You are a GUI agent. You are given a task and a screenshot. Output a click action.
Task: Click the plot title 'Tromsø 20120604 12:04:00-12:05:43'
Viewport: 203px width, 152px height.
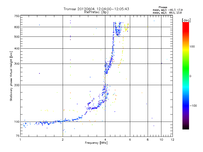(96, 9)
